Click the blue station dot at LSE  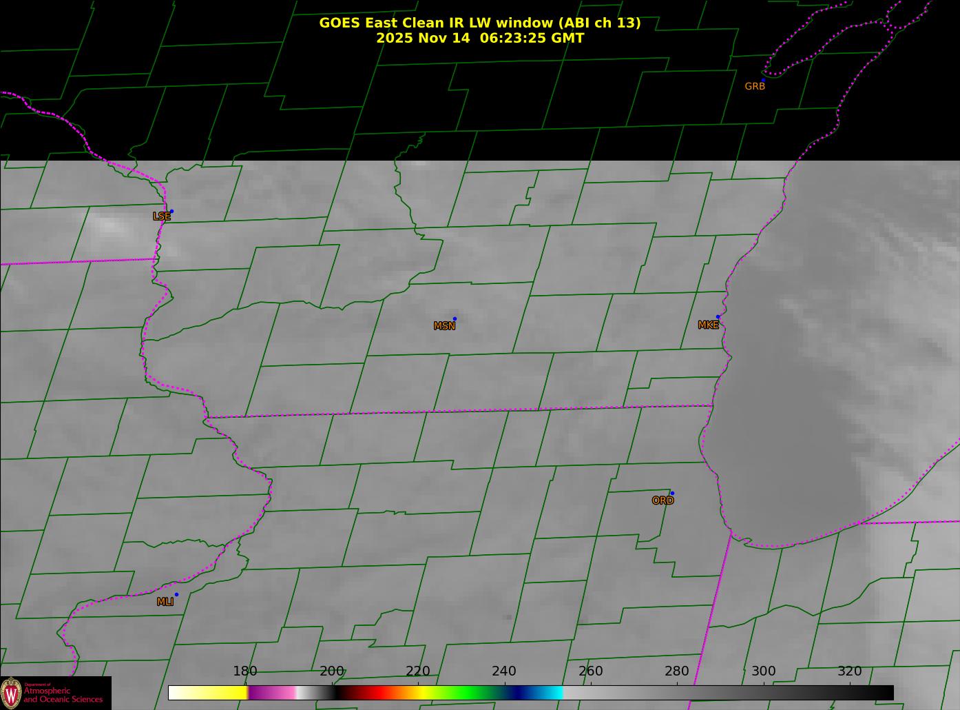point(171,211)
